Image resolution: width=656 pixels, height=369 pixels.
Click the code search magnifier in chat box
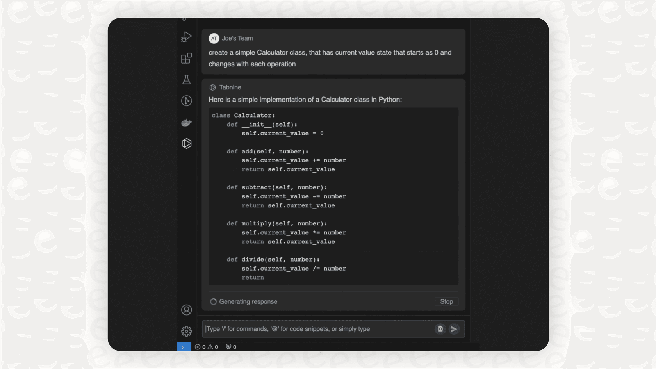click(x=440, y=329)
